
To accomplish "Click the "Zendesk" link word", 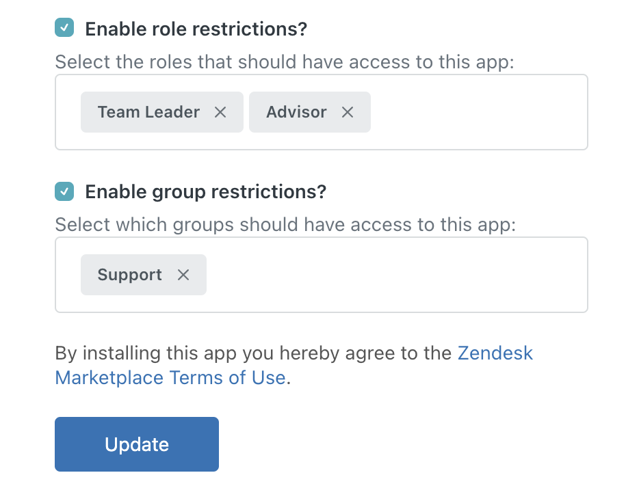I will (x=495, y=353).
